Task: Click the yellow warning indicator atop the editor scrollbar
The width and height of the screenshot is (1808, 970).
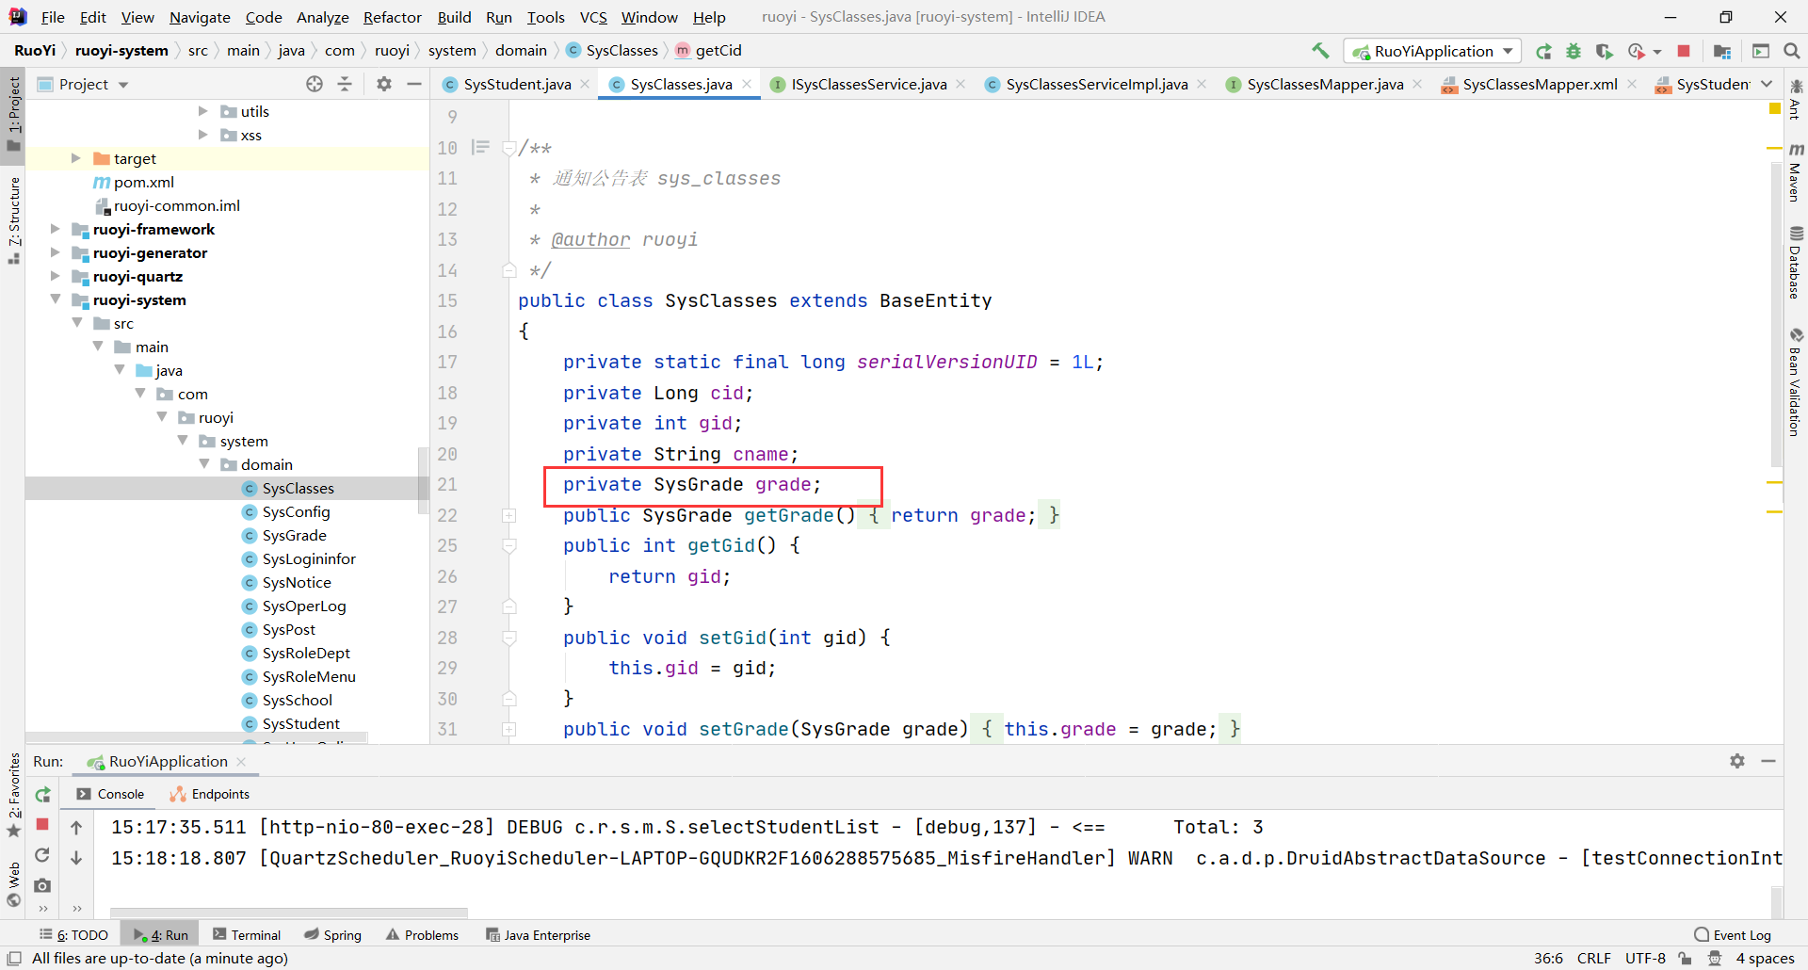Action: pos(1775,109)
